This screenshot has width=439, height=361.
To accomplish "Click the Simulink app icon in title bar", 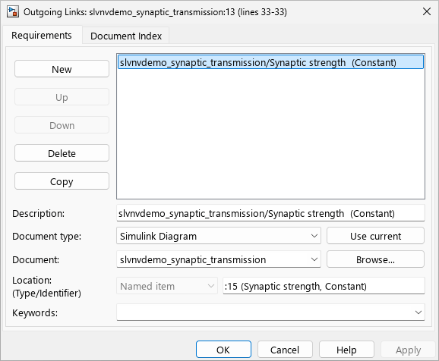I will [x=13, y=12].
